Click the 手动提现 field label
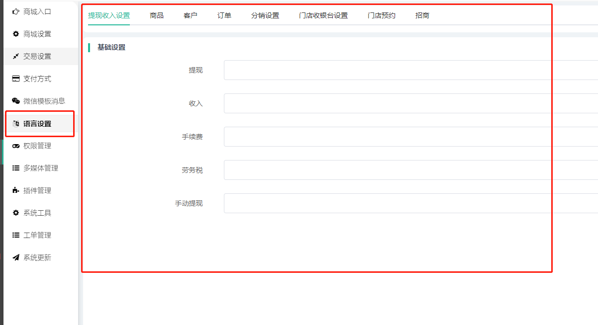 click(x=189, y=203)
